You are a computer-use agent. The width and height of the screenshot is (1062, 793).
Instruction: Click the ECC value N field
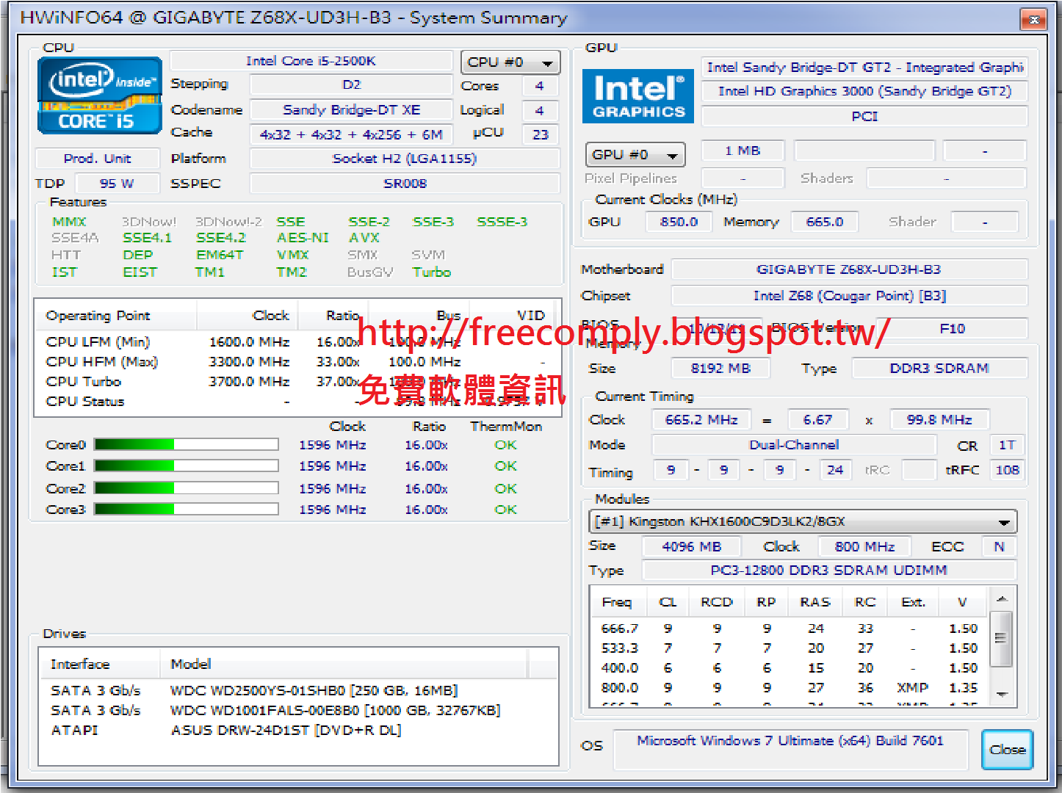coord(999,547)
